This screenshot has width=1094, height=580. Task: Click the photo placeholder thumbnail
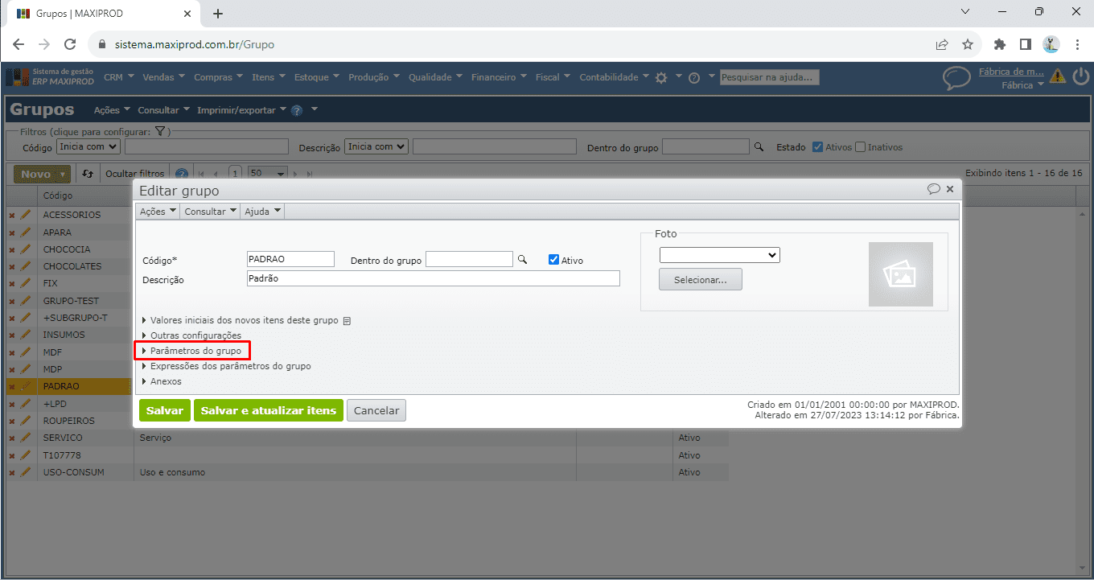[901, 274]
